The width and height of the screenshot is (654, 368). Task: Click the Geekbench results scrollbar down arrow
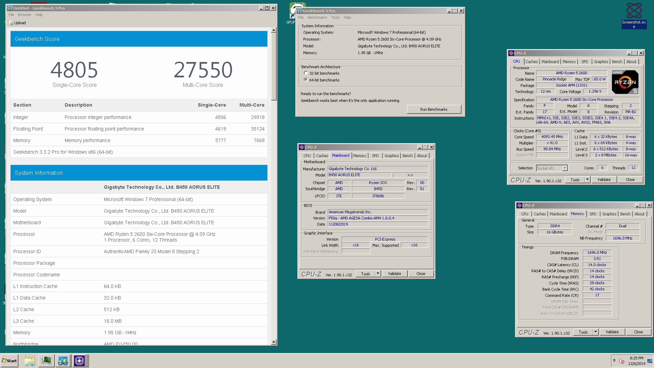(x=274, y=342)
